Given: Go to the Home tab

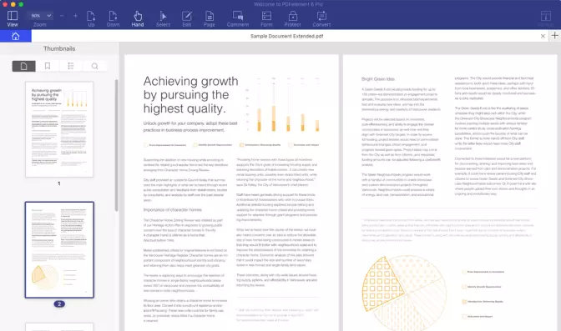Looking at the screenshot, I should point(15,36).
